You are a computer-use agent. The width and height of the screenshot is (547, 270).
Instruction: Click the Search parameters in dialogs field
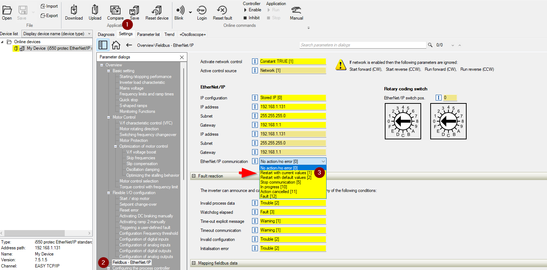point(363,45)
